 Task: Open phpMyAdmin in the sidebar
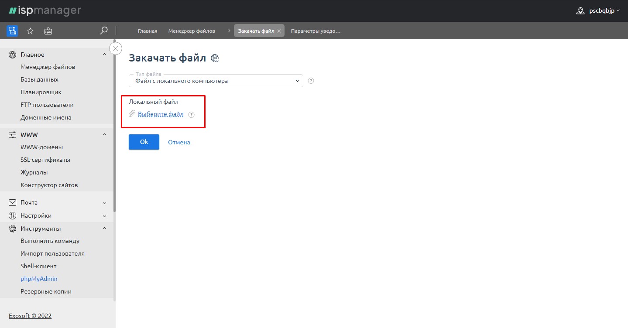(x=39, y=279)
